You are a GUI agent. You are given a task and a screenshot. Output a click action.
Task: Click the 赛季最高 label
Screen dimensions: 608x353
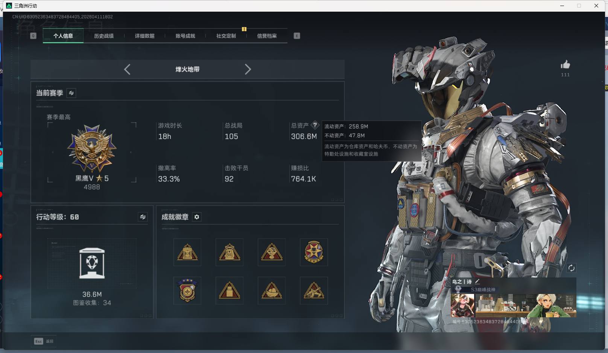[58, 117]
